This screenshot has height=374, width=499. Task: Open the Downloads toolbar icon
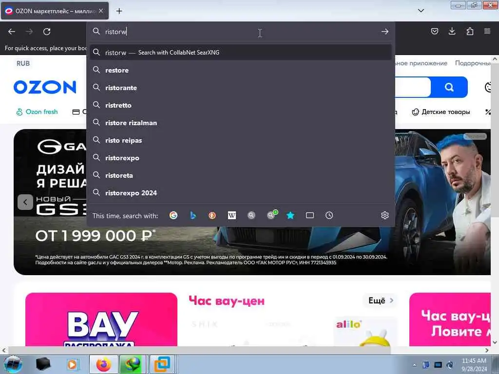coord(452,31)
